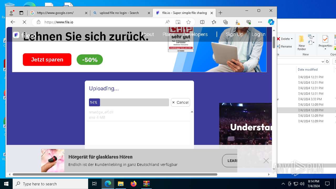Viewport: 336px width, 189px height.
Task: Toggle the Split screen icon
Action: (x=202, y=22)
